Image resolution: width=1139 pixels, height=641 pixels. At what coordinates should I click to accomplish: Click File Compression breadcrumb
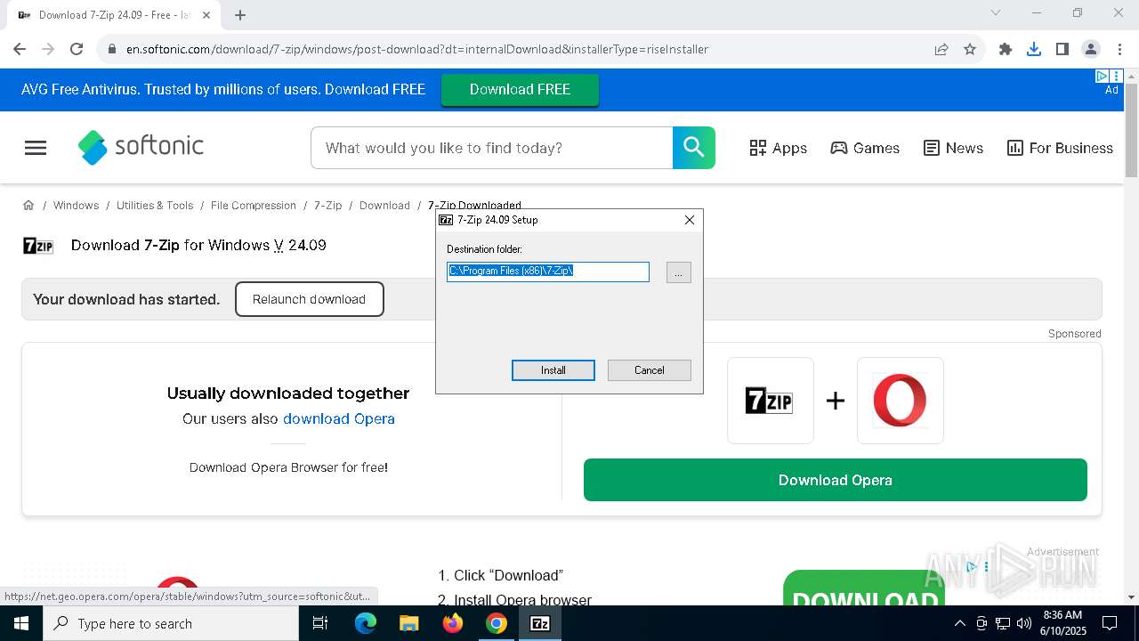(x=254, y=205)
